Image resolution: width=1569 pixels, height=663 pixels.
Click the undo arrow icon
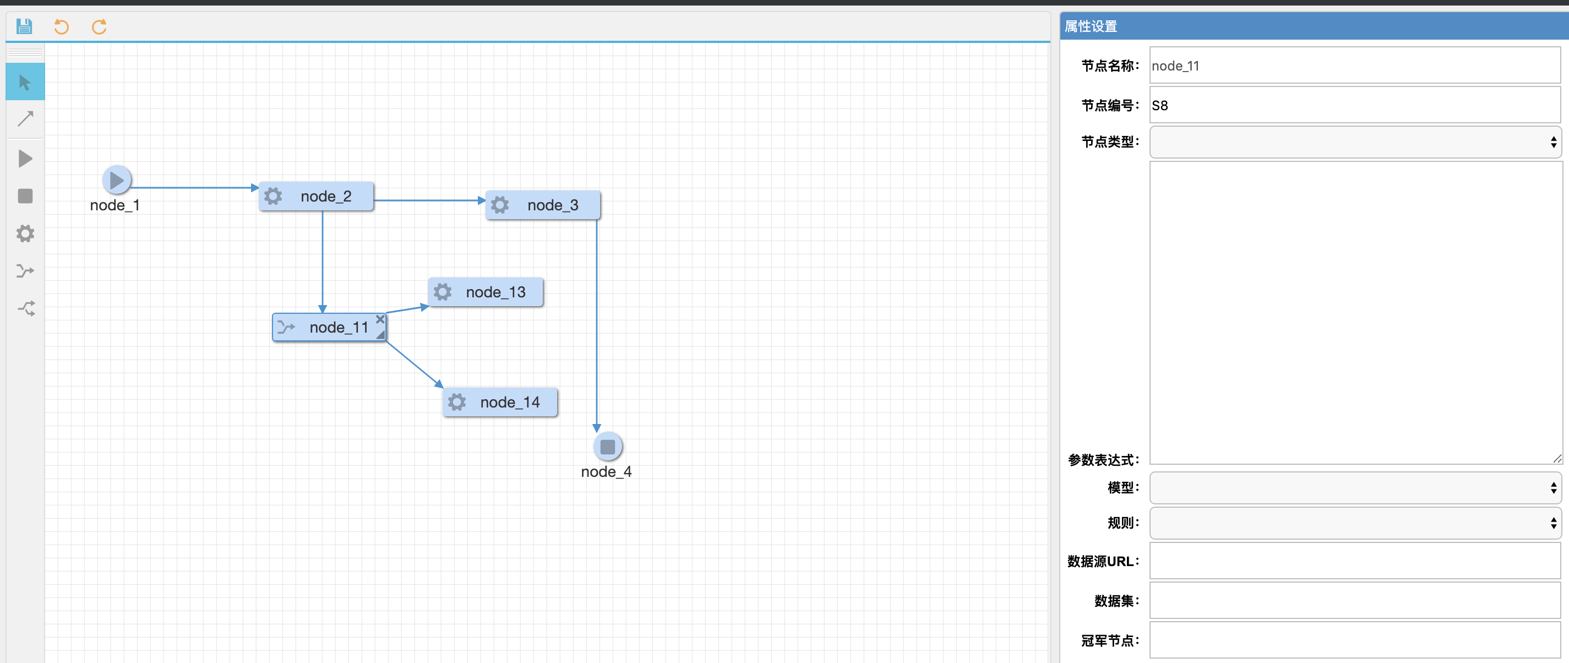[61, 26]
